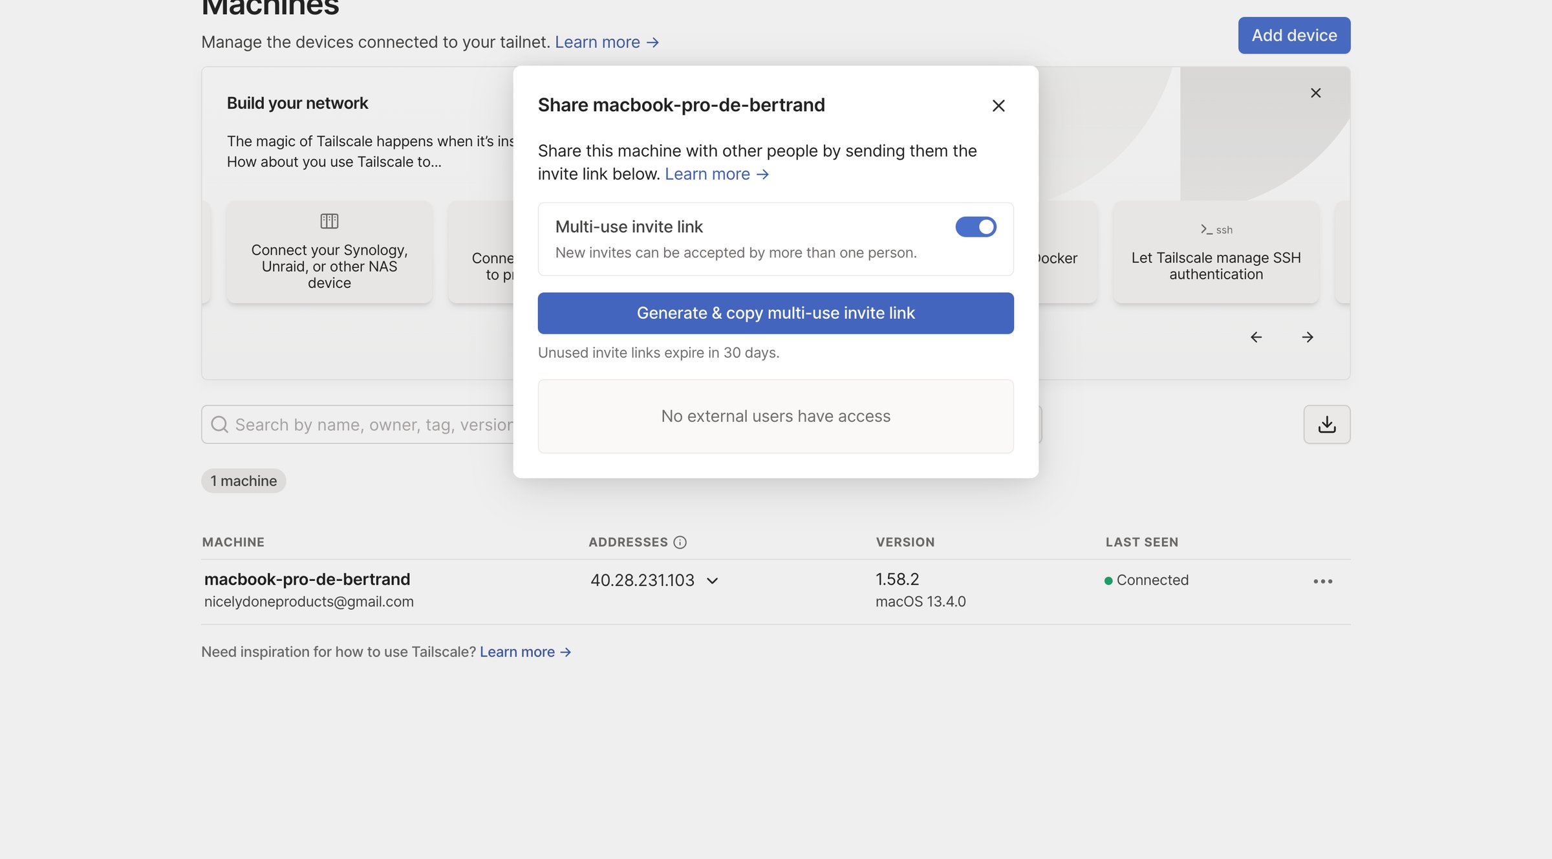This screenshot has height=859, width=1552.
Task: Expand addresses dropdown next to 40.28.231.103
Action: tap(712, 581)
